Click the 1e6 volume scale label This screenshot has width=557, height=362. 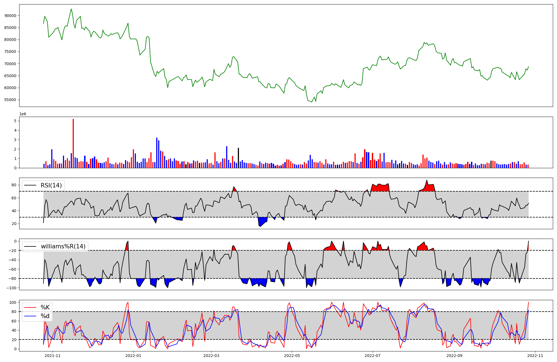23,114
